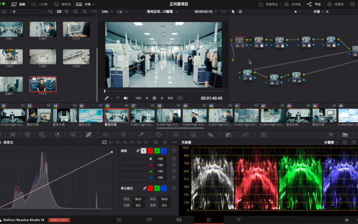Toggle the soft clip channel link

click(145, 188)
